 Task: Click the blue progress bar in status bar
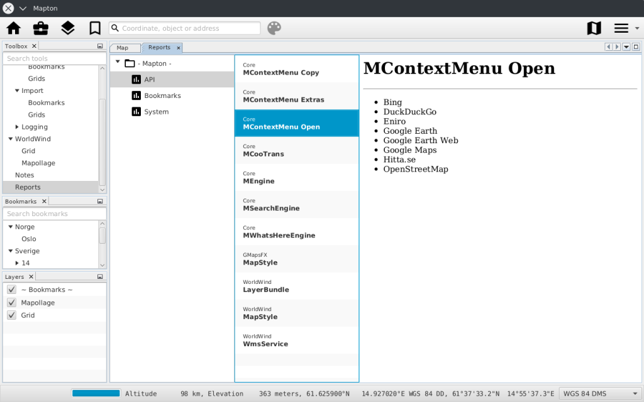(96, 393)
